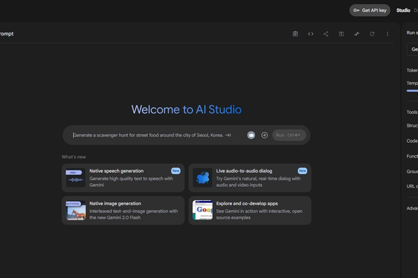
Task: Open the model selector dropdown in run settings
Action: (412, 49)
